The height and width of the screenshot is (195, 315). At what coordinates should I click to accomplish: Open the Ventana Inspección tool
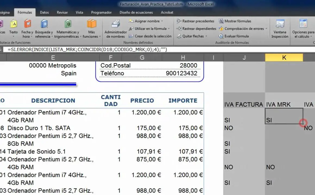280,24
